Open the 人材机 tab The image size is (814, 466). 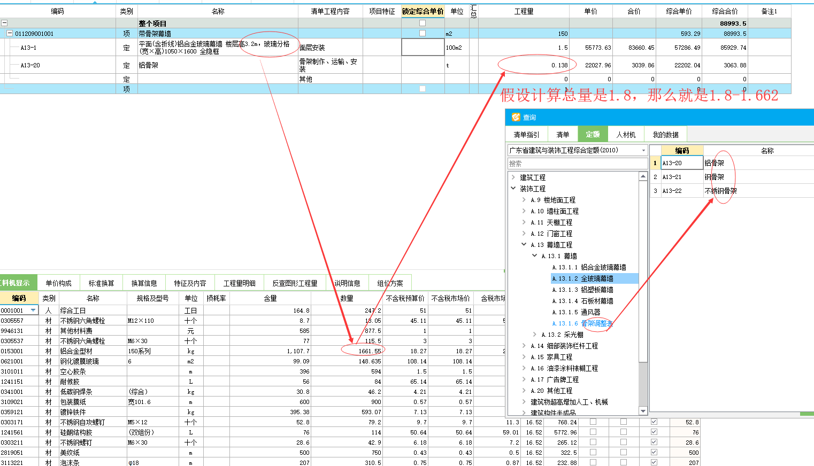[x=626, y=135]
